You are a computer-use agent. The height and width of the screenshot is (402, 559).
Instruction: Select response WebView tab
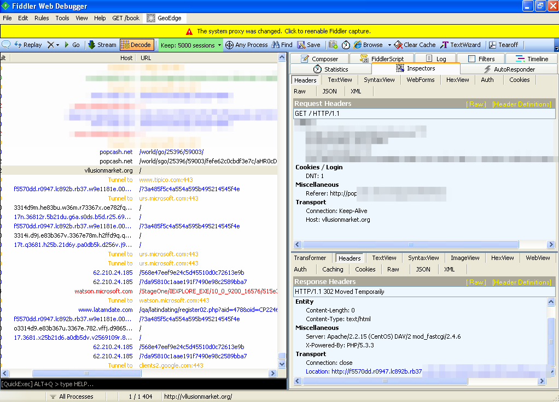pos(538,258)
